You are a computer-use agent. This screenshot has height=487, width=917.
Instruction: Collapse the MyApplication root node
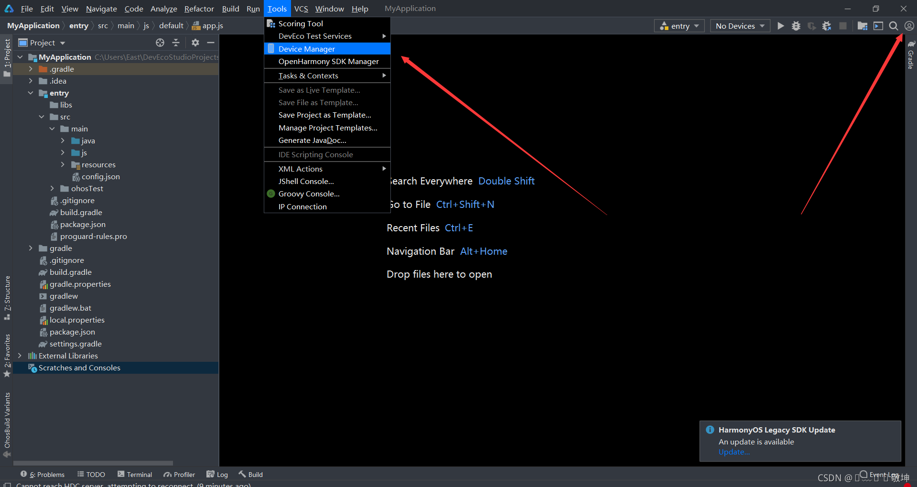(20, 57)
